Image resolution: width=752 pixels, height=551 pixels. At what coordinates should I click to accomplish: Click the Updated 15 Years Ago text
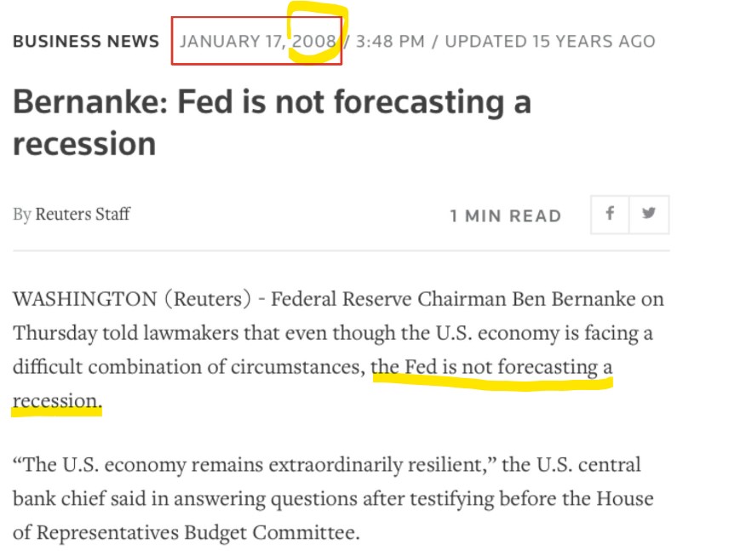(550, 41)
